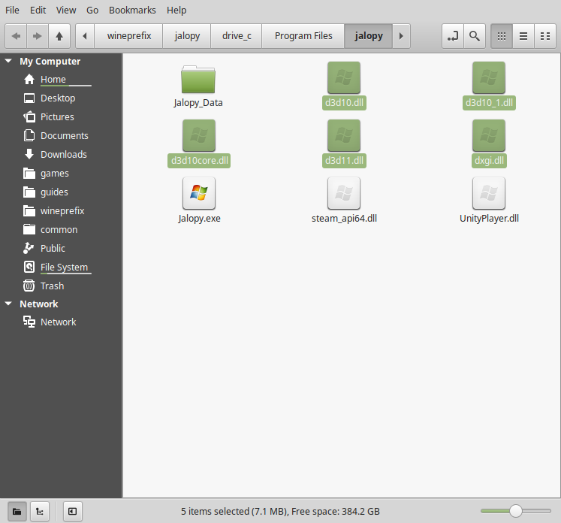Open the wineprefix bookmark in the sidebar
Viewport: 561px width, 523px height.
click(x=62, y=211)
